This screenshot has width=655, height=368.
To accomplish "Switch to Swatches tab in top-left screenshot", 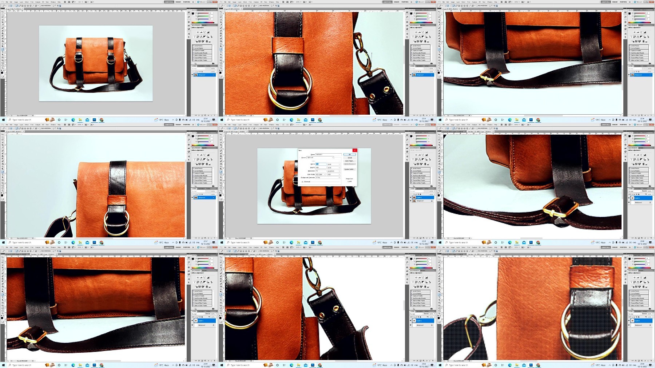I will pyautogui.click(x=201, y=10).
